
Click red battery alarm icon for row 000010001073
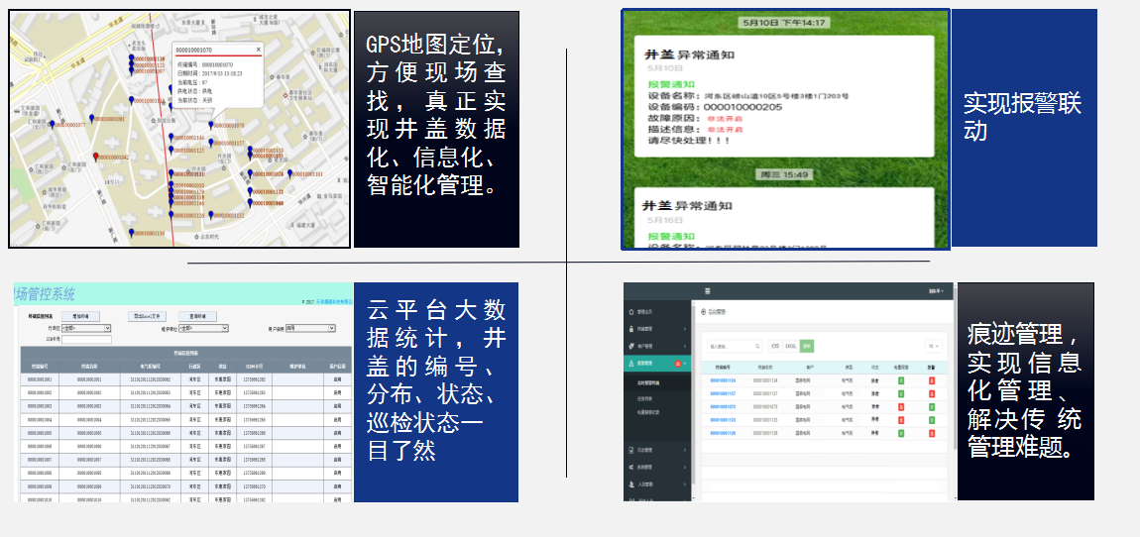pos(901,407)
